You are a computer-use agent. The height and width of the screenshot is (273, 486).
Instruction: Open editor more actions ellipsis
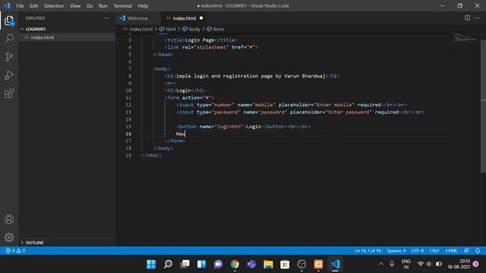pyautogui.click(x=477, y=18)
